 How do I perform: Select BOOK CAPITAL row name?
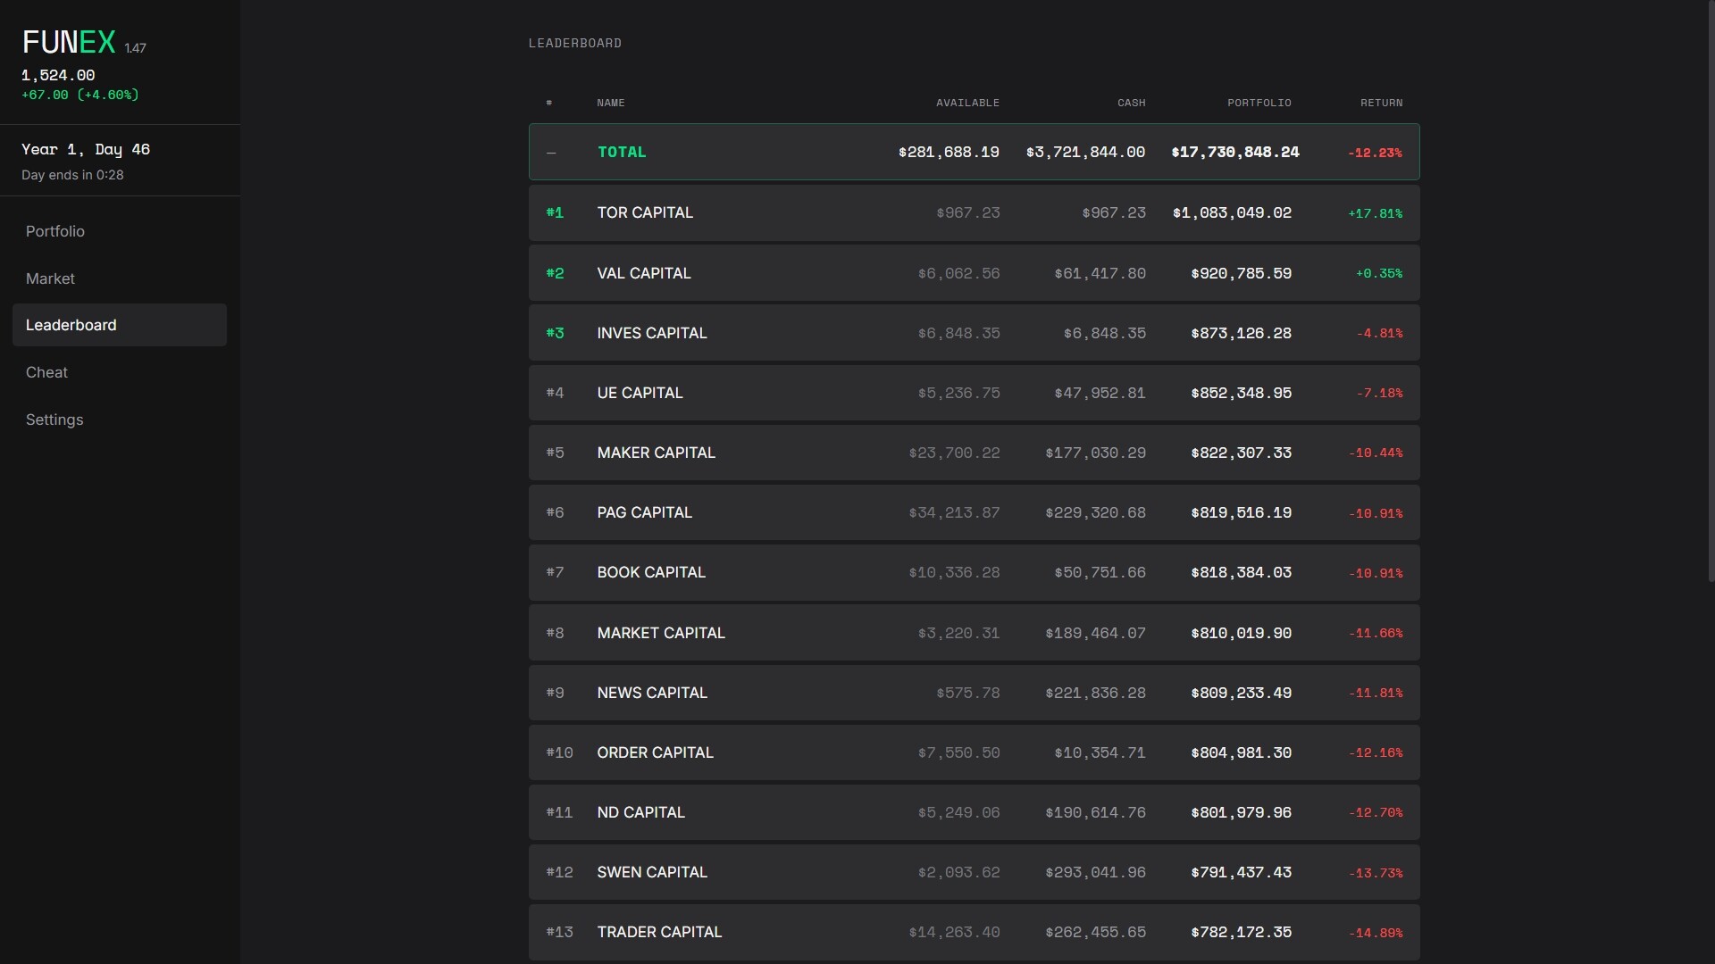[x=651, y=572]
